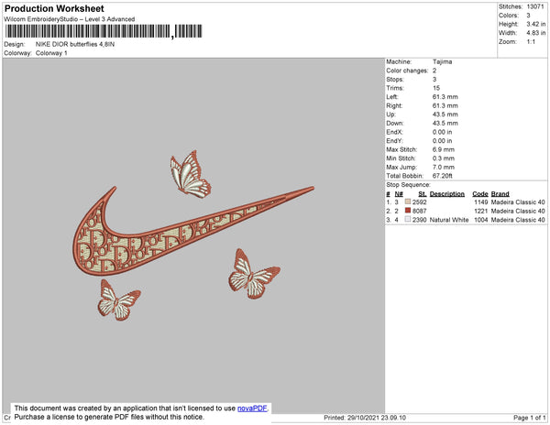
Task: Click the Width value 4.83 in
Action: [536, 33]
